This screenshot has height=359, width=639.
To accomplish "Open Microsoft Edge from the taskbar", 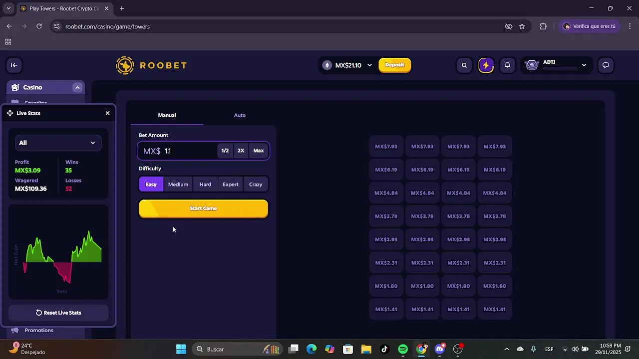I will (312, 349).
